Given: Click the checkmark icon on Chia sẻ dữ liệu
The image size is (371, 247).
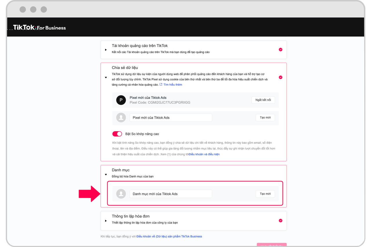Looking at the screenshot, I should pos(280,77).
